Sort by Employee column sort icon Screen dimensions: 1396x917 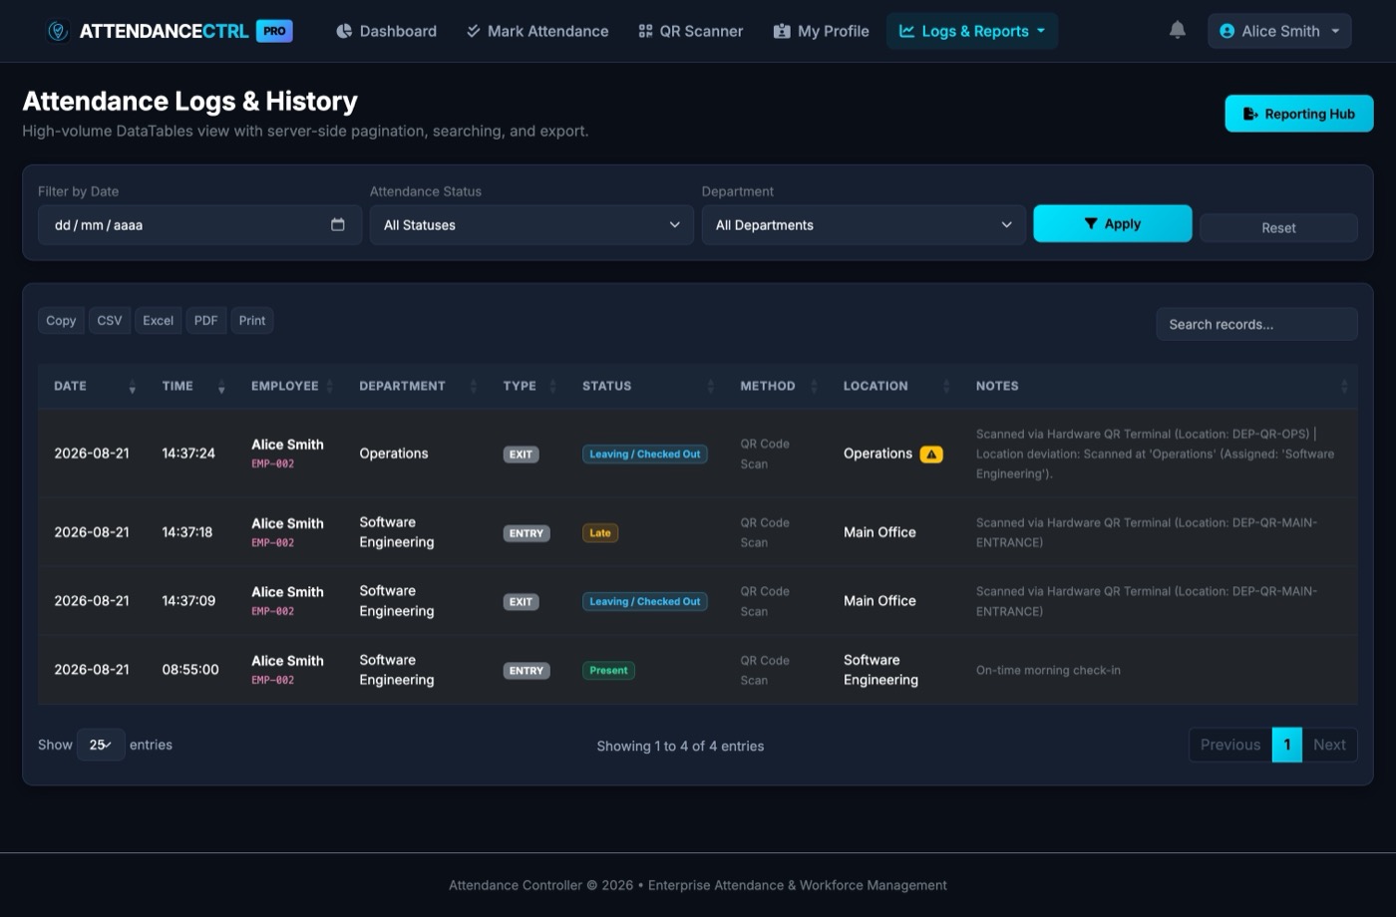pos(330,387)
